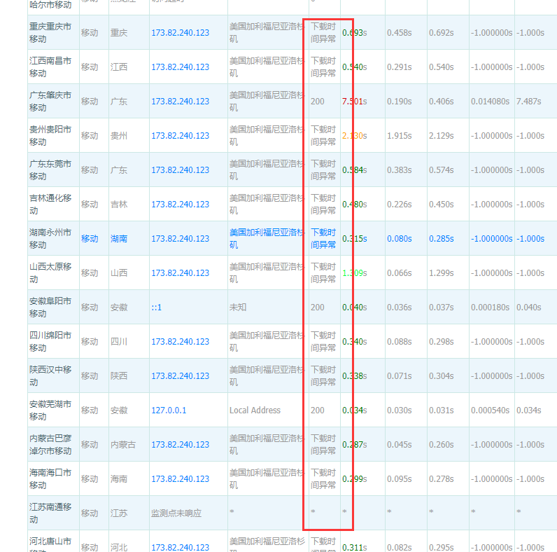Click the 1.309s total time value
557x552 pixels.
click(355, 273)
